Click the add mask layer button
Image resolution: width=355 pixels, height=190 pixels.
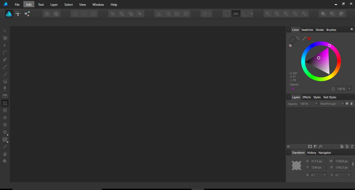click(x=310, y=146)
